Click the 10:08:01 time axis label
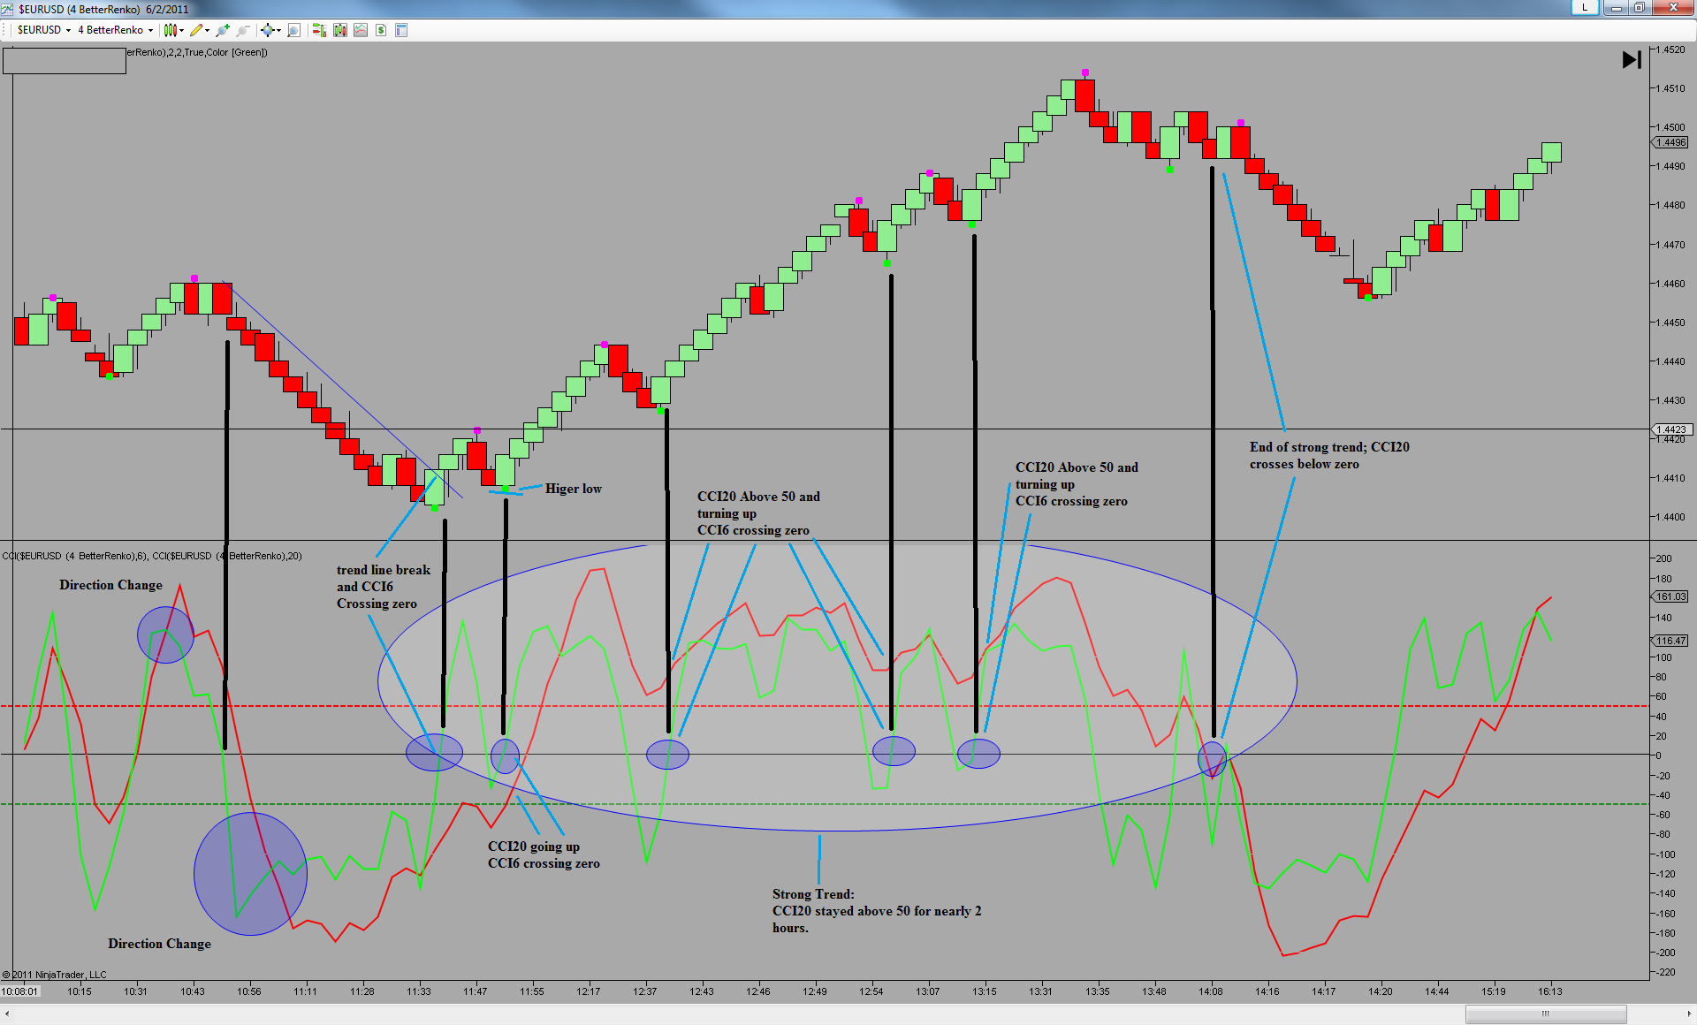 pyautogui.click(x=19, y=991)
